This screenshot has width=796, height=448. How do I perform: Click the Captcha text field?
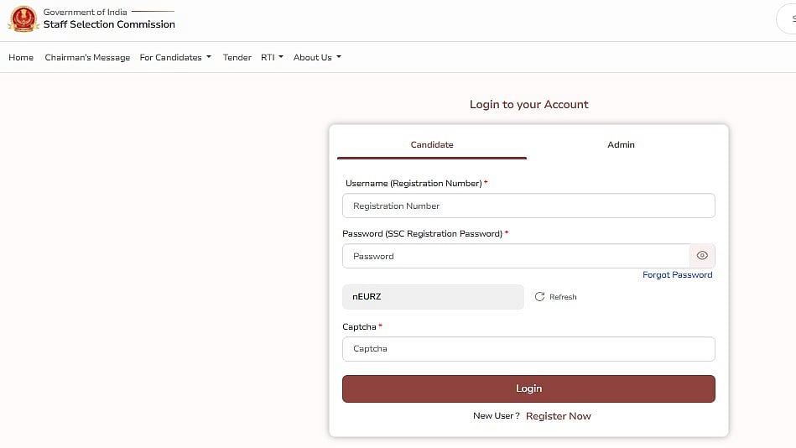click(528, 348)
